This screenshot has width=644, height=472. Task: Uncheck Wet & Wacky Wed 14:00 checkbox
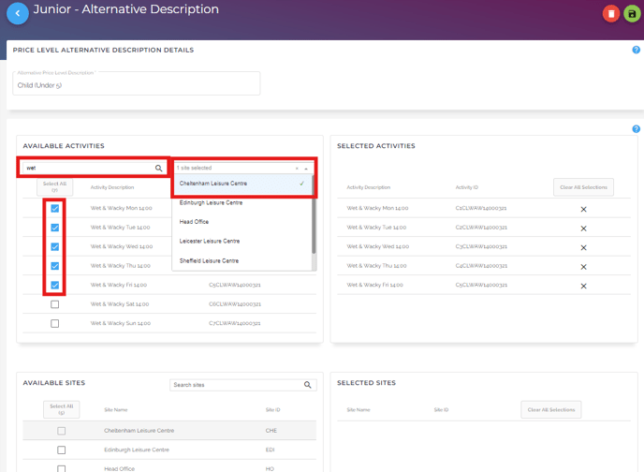pos(54,247)
